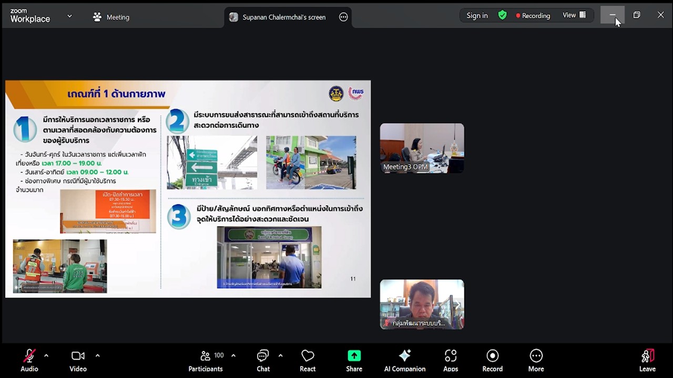
Task: Expand the video options arrow
Action: click(x=97, y=355)
